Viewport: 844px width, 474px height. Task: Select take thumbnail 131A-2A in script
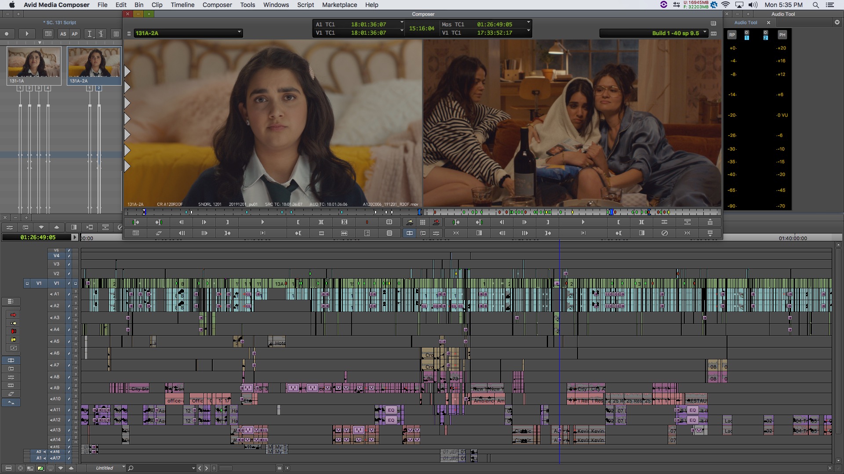tap(94, 65)
